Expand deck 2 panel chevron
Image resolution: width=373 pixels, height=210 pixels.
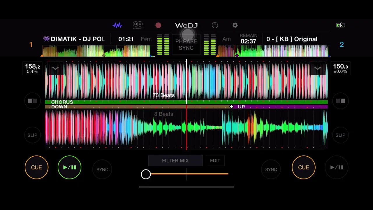(x=318, y=69)
